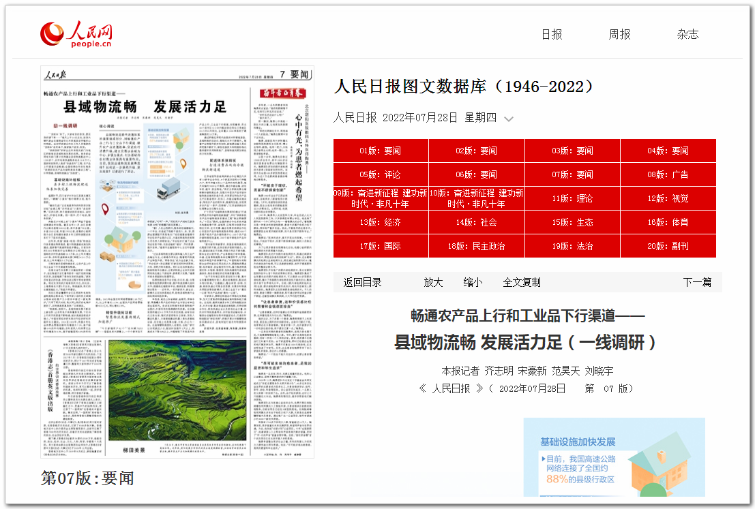Click the logistics infographic in newspaper page
Screen dimensions: 755x509
pyautogui.click(x=145, y=208)
